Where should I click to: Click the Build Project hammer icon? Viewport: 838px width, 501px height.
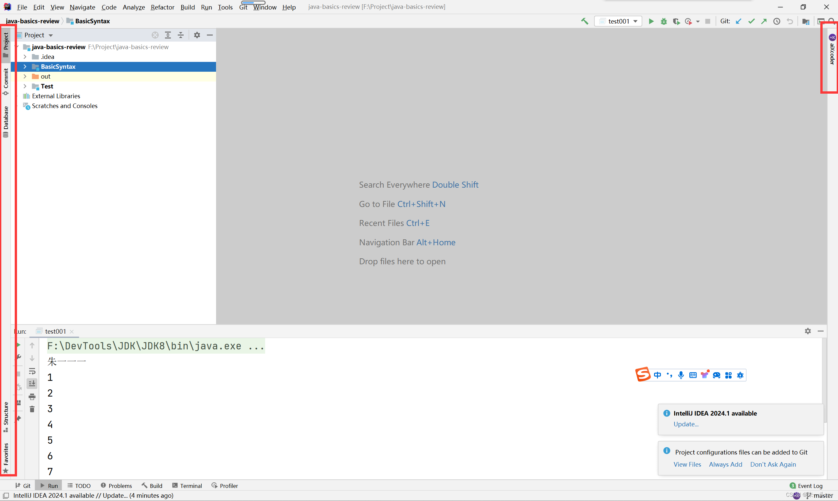click(x=585, y=21)
